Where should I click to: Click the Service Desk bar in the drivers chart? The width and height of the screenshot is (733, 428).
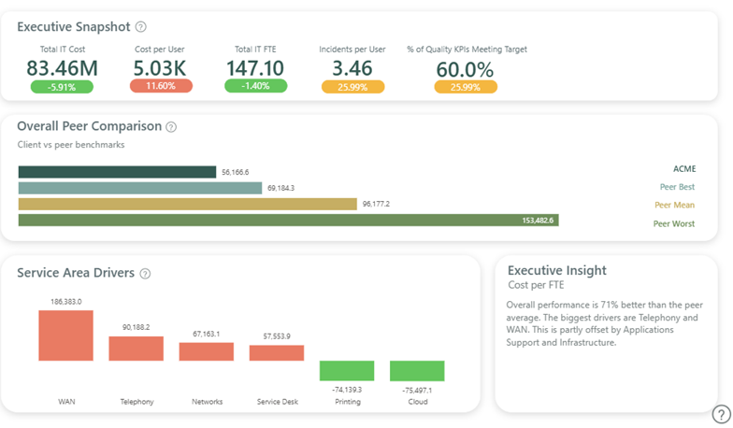tap(276, 352)
